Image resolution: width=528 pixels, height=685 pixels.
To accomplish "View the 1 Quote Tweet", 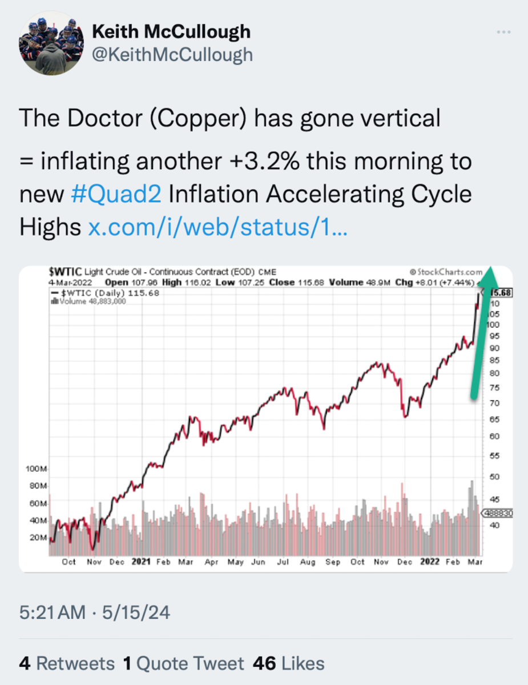I will click(183, 663).
